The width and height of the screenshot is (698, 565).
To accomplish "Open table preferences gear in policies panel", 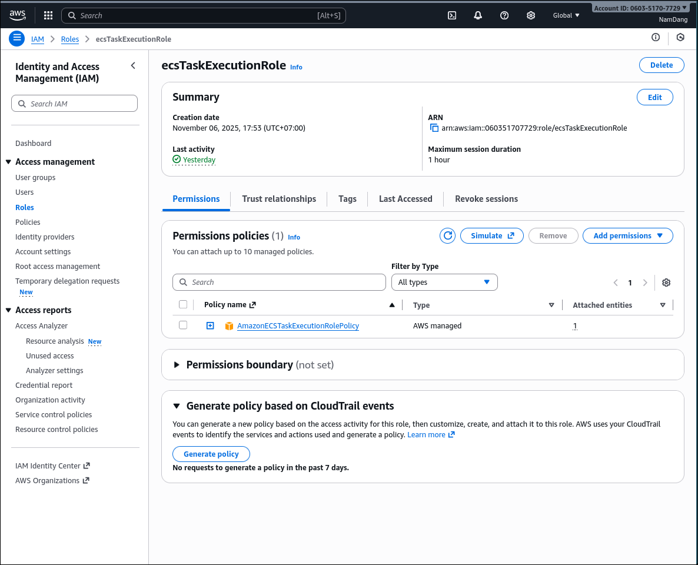I will [666, 282].
